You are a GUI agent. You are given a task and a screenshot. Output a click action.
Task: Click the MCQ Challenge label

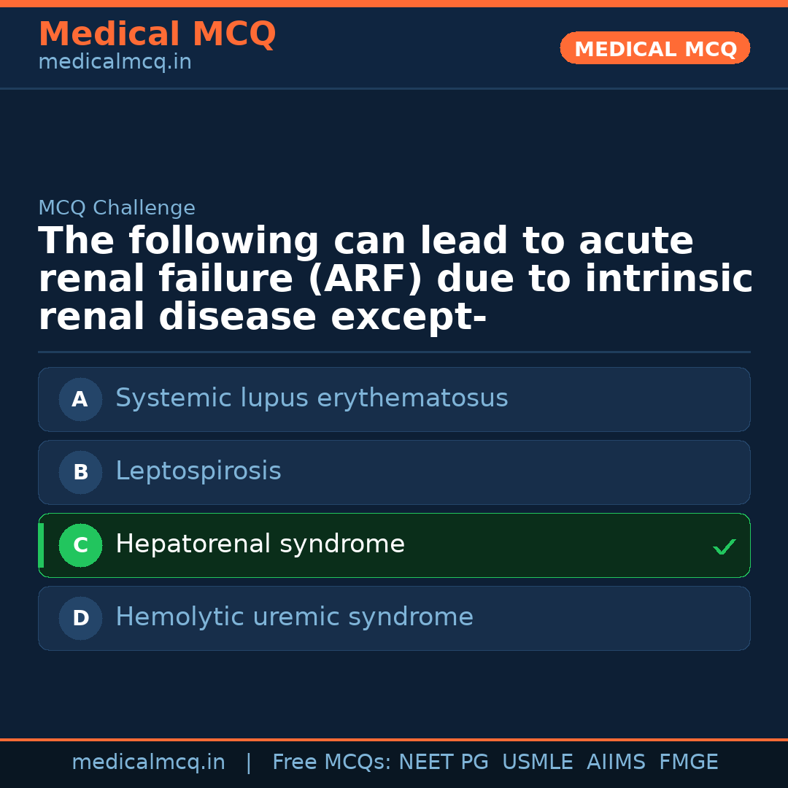click(117, 209)
